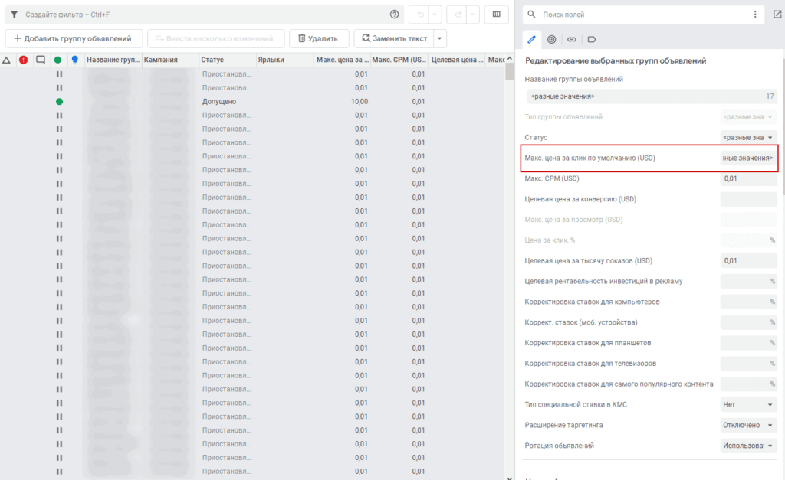Open the Статус dropdown in edit panel
The height and width of the screenshot is (480, 785).
748,138
